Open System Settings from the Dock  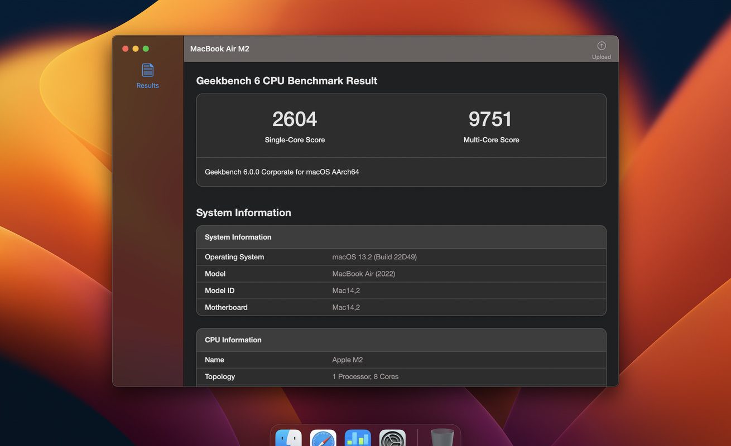[392, 438]
